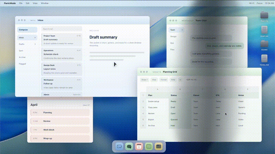275x154 pixels.
Task: Select the 'Queued' status cell
Action: point(180,119)
